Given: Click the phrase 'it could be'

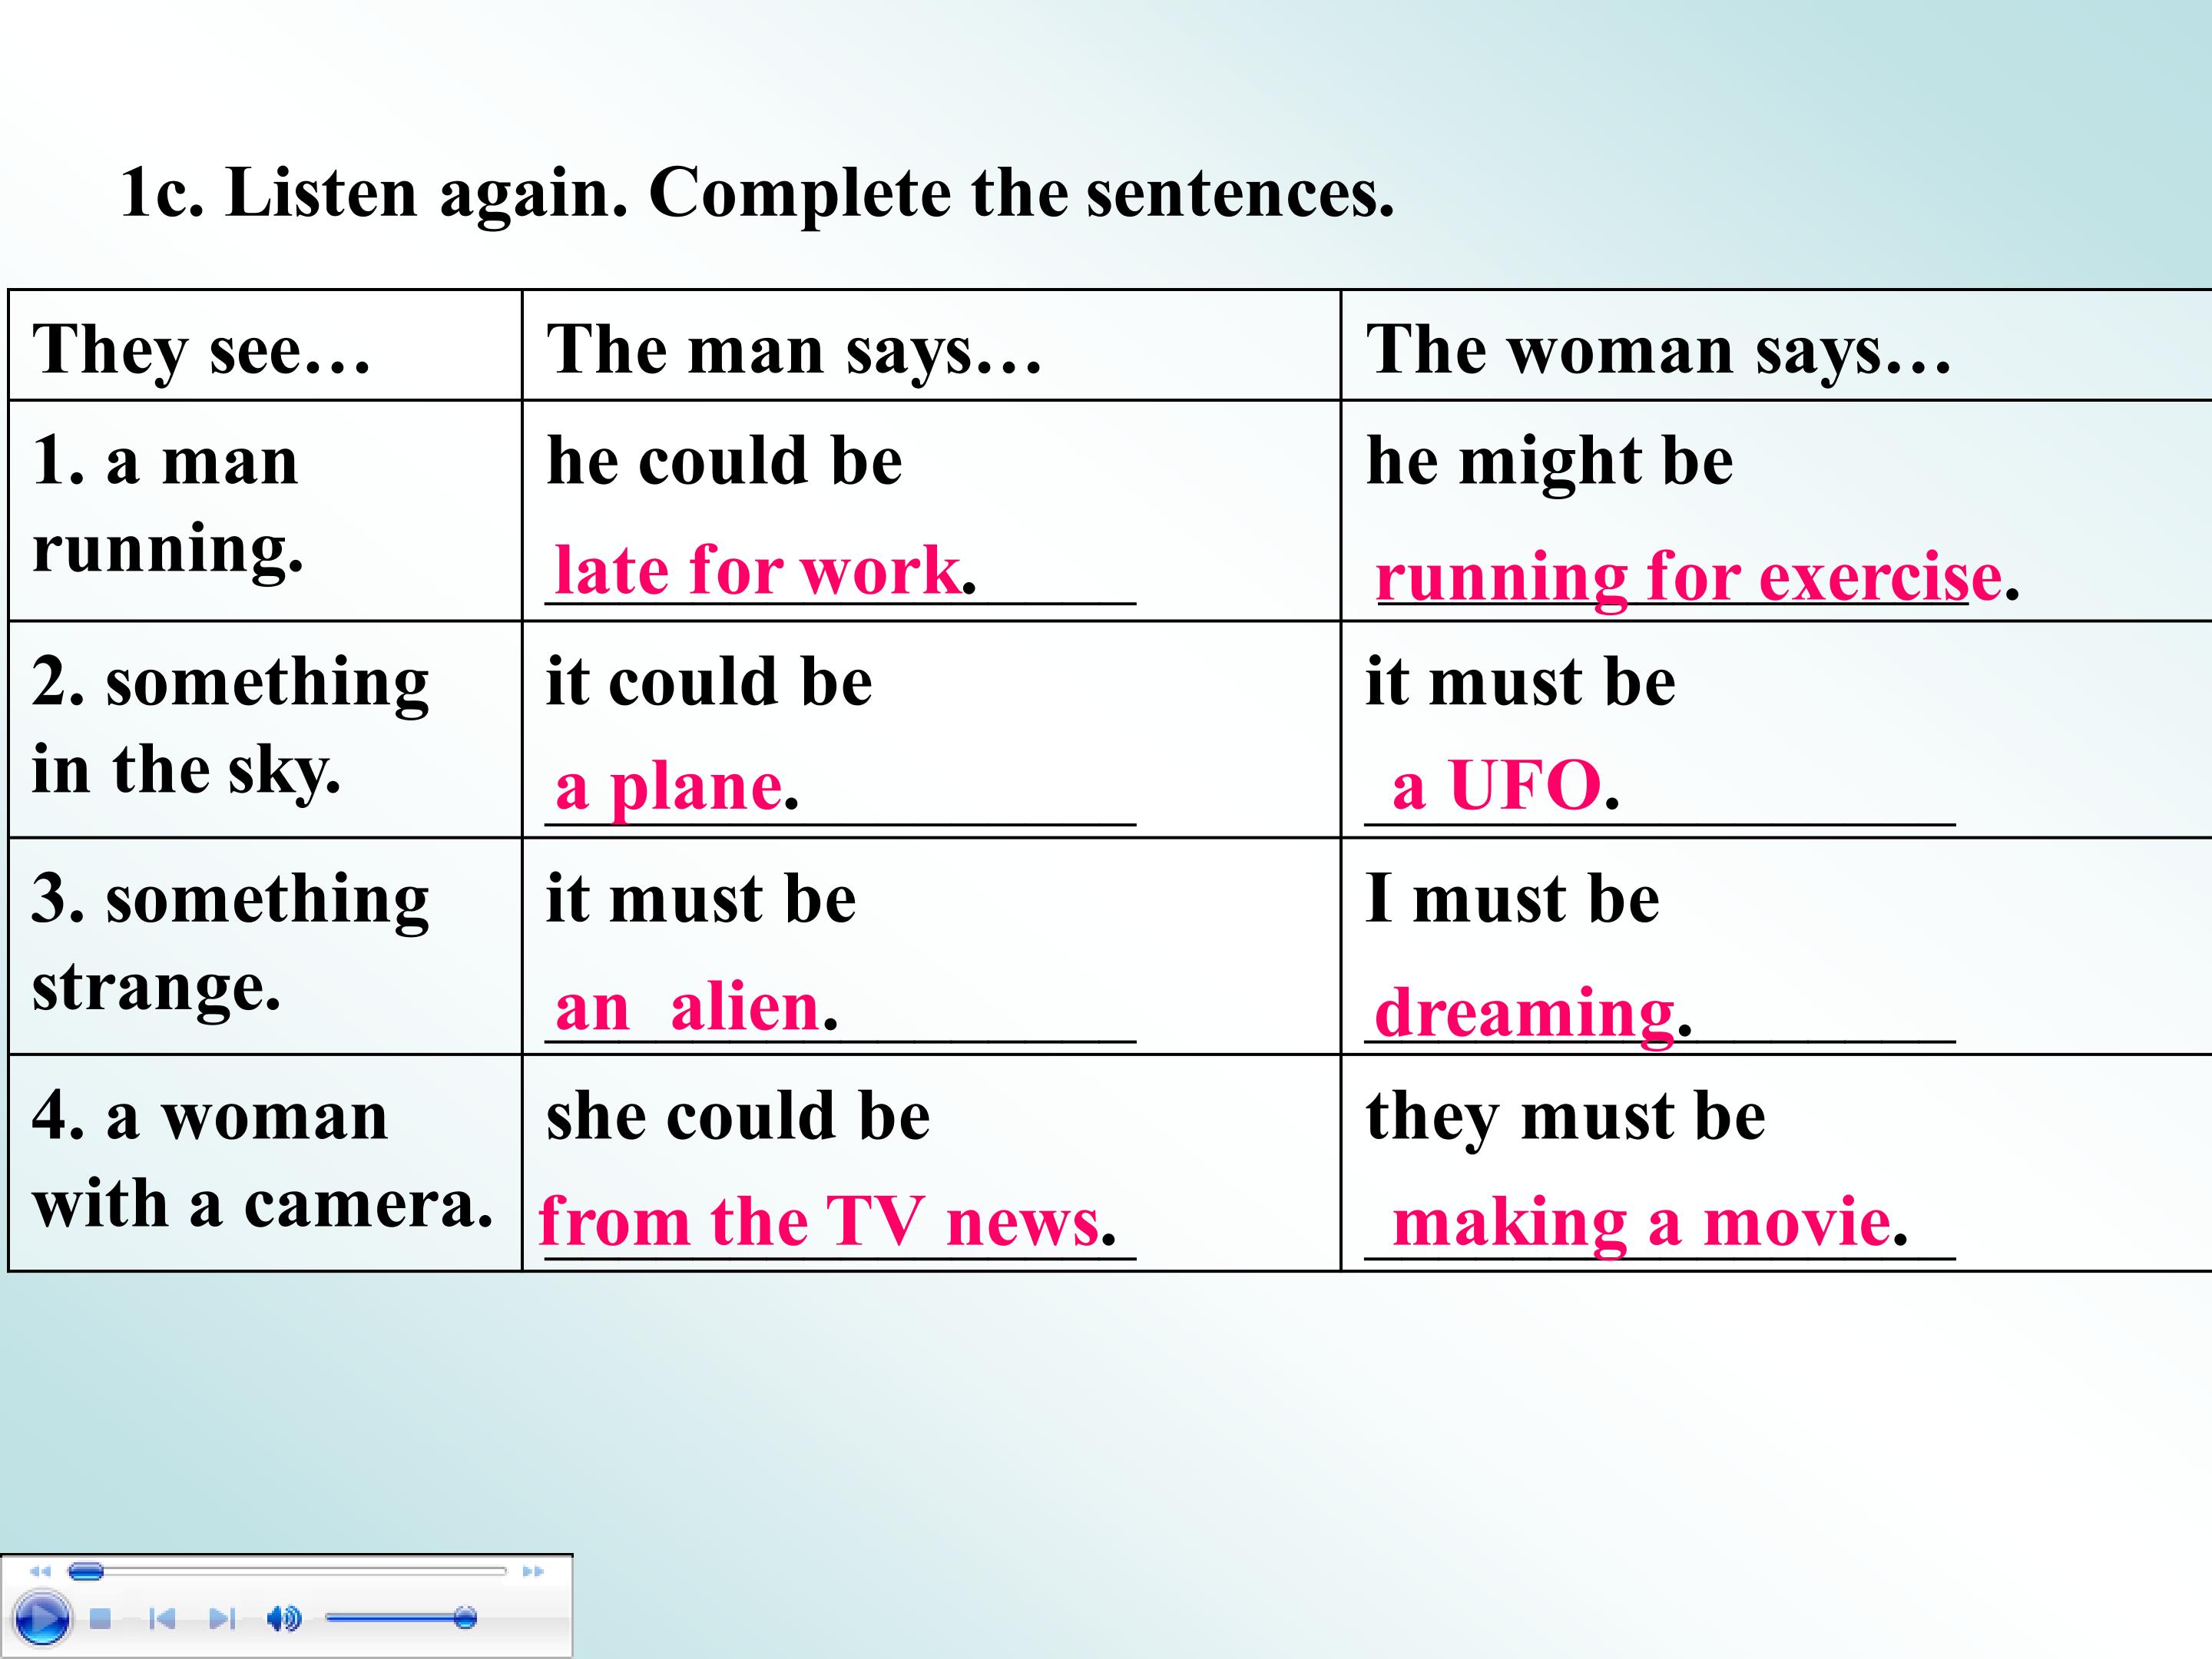Looking at the screenshot, I should 709,682.
